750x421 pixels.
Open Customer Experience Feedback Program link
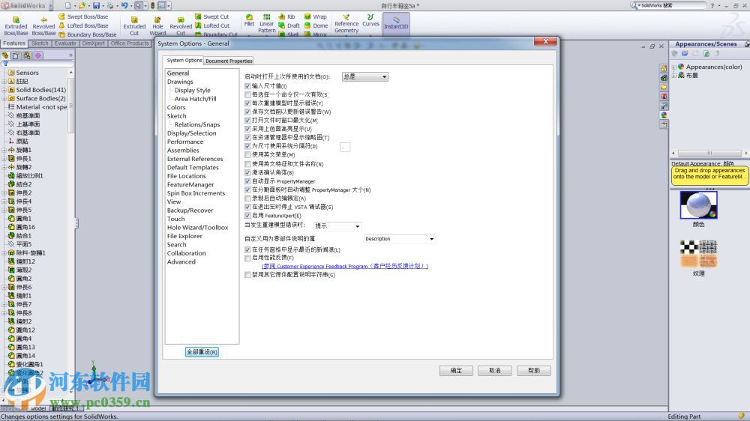(345, 266)
